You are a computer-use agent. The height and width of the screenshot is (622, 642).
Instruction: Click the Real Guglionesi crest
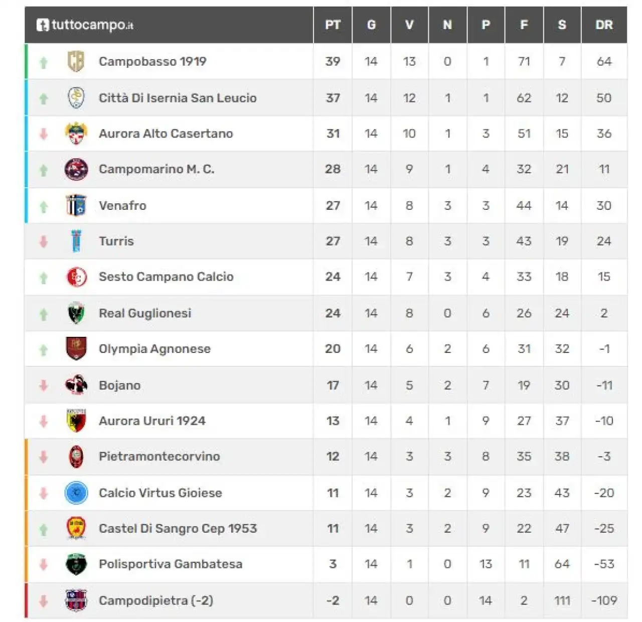pos(76,313)
